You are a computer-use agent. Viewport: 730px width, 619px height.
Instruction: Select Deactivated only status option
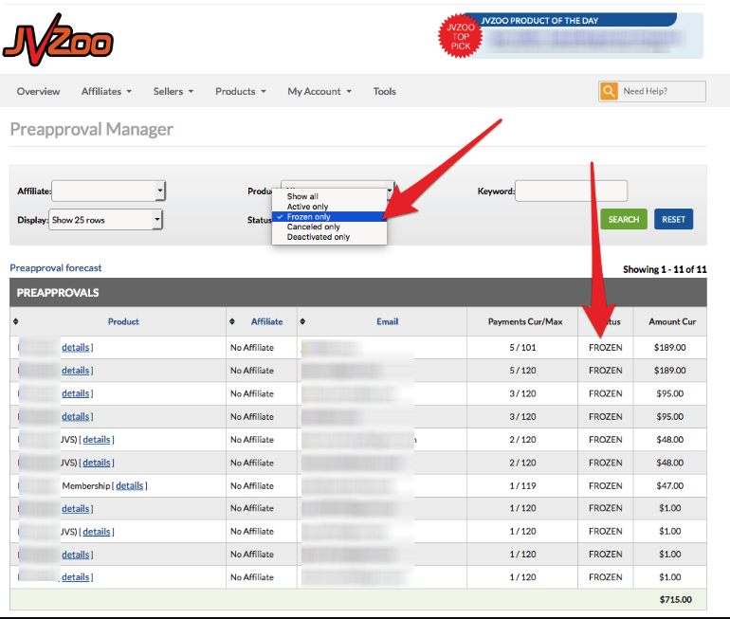point(330,237)
